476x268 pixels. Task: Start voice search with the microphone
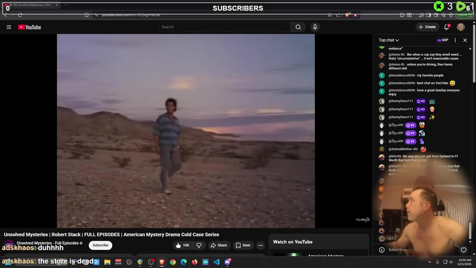coord(315,27)
